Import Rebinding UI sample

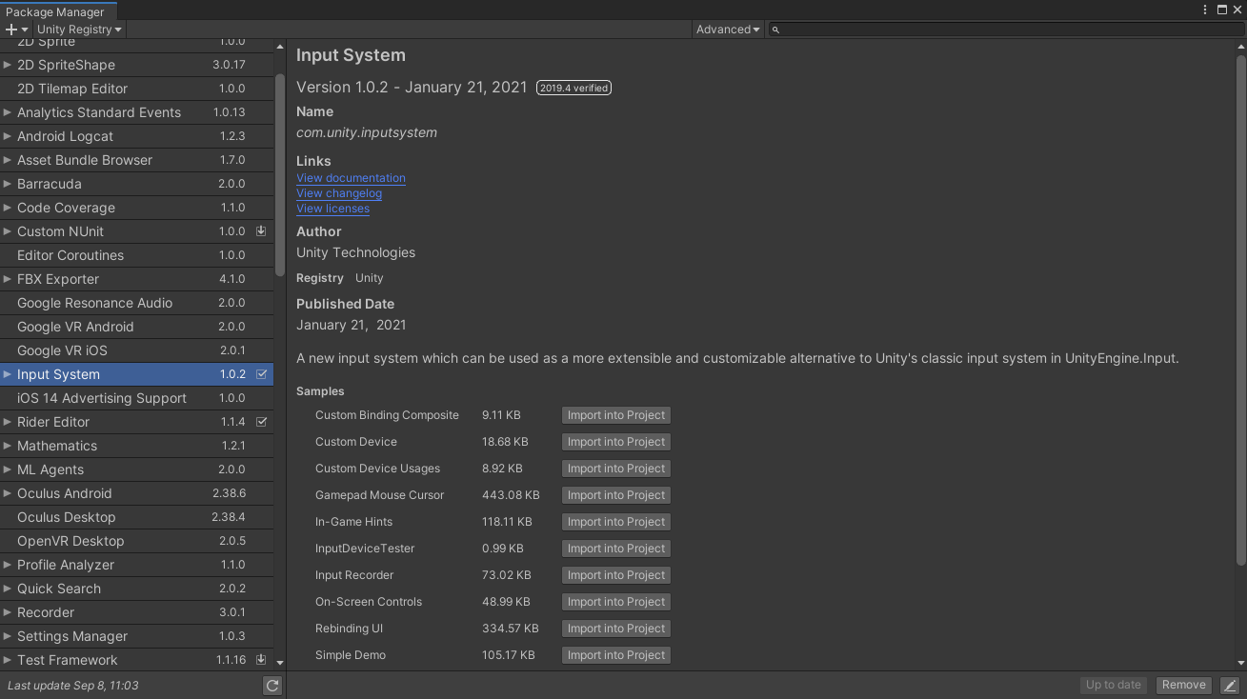pos(616,629)
